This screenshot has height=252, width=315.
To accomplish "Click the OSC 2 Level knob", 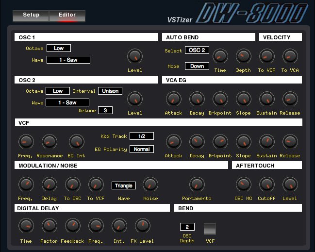I will [x=135, y=99].
